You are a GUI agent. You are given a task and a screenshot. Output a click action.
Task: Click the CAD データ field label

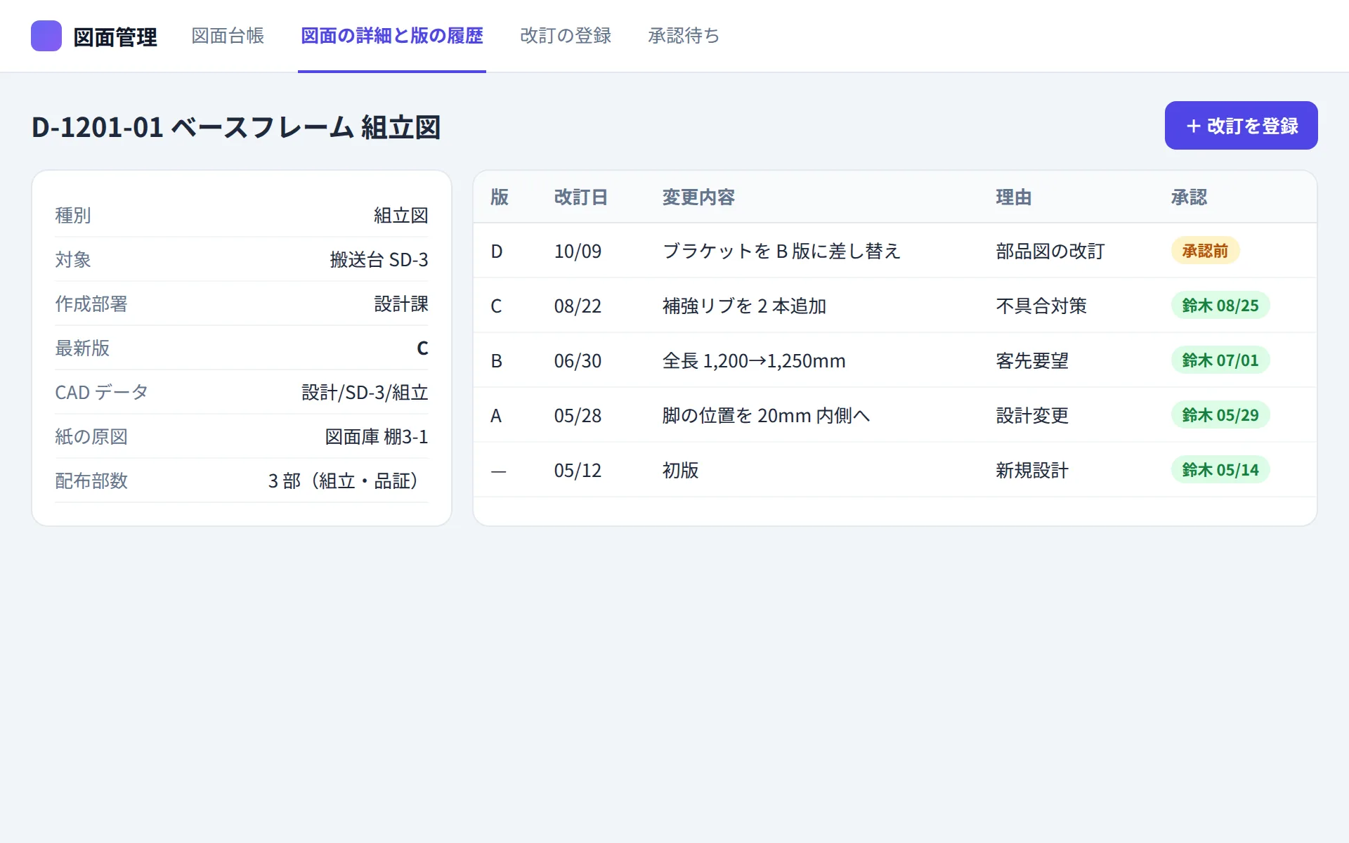(x=102, y=393)
